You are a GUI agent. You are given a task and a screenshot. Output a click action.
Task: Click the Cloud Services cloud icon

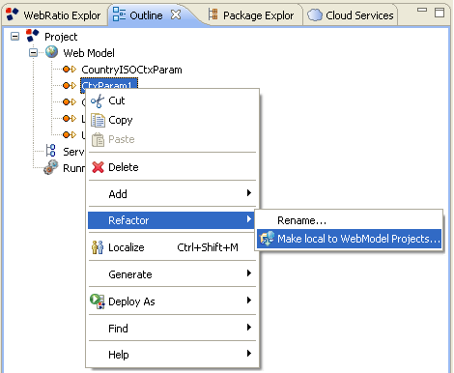[315, 14]
